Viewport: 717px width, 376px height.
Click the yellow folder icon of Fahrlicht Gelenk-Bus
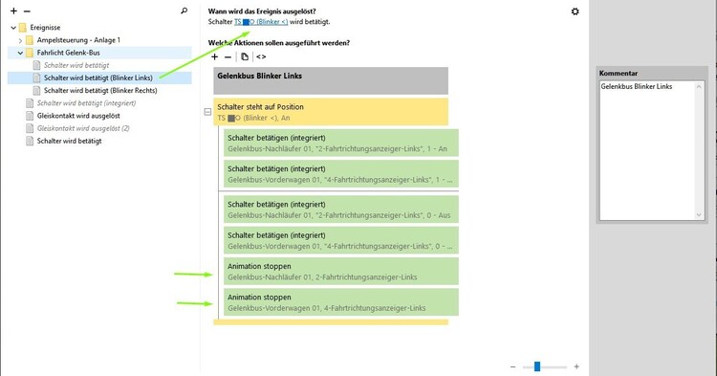tap(30, 53)
